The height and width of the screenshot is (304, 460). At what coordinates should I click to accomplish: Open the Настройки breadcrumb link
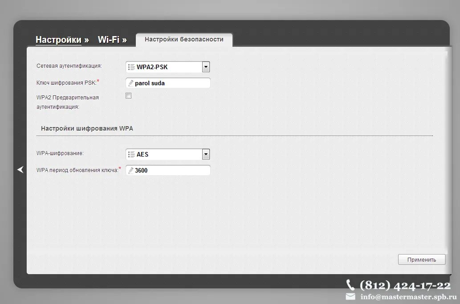[x=58, y=40]
